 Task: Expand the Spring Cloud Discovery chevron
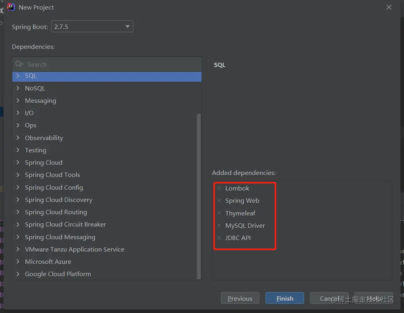[18, 200]
